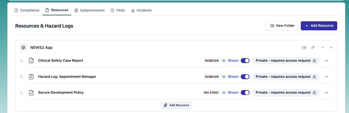Open Clinical Safety Case Report
The height and width of the screenshot is (113, 349).
pos(61,61)
